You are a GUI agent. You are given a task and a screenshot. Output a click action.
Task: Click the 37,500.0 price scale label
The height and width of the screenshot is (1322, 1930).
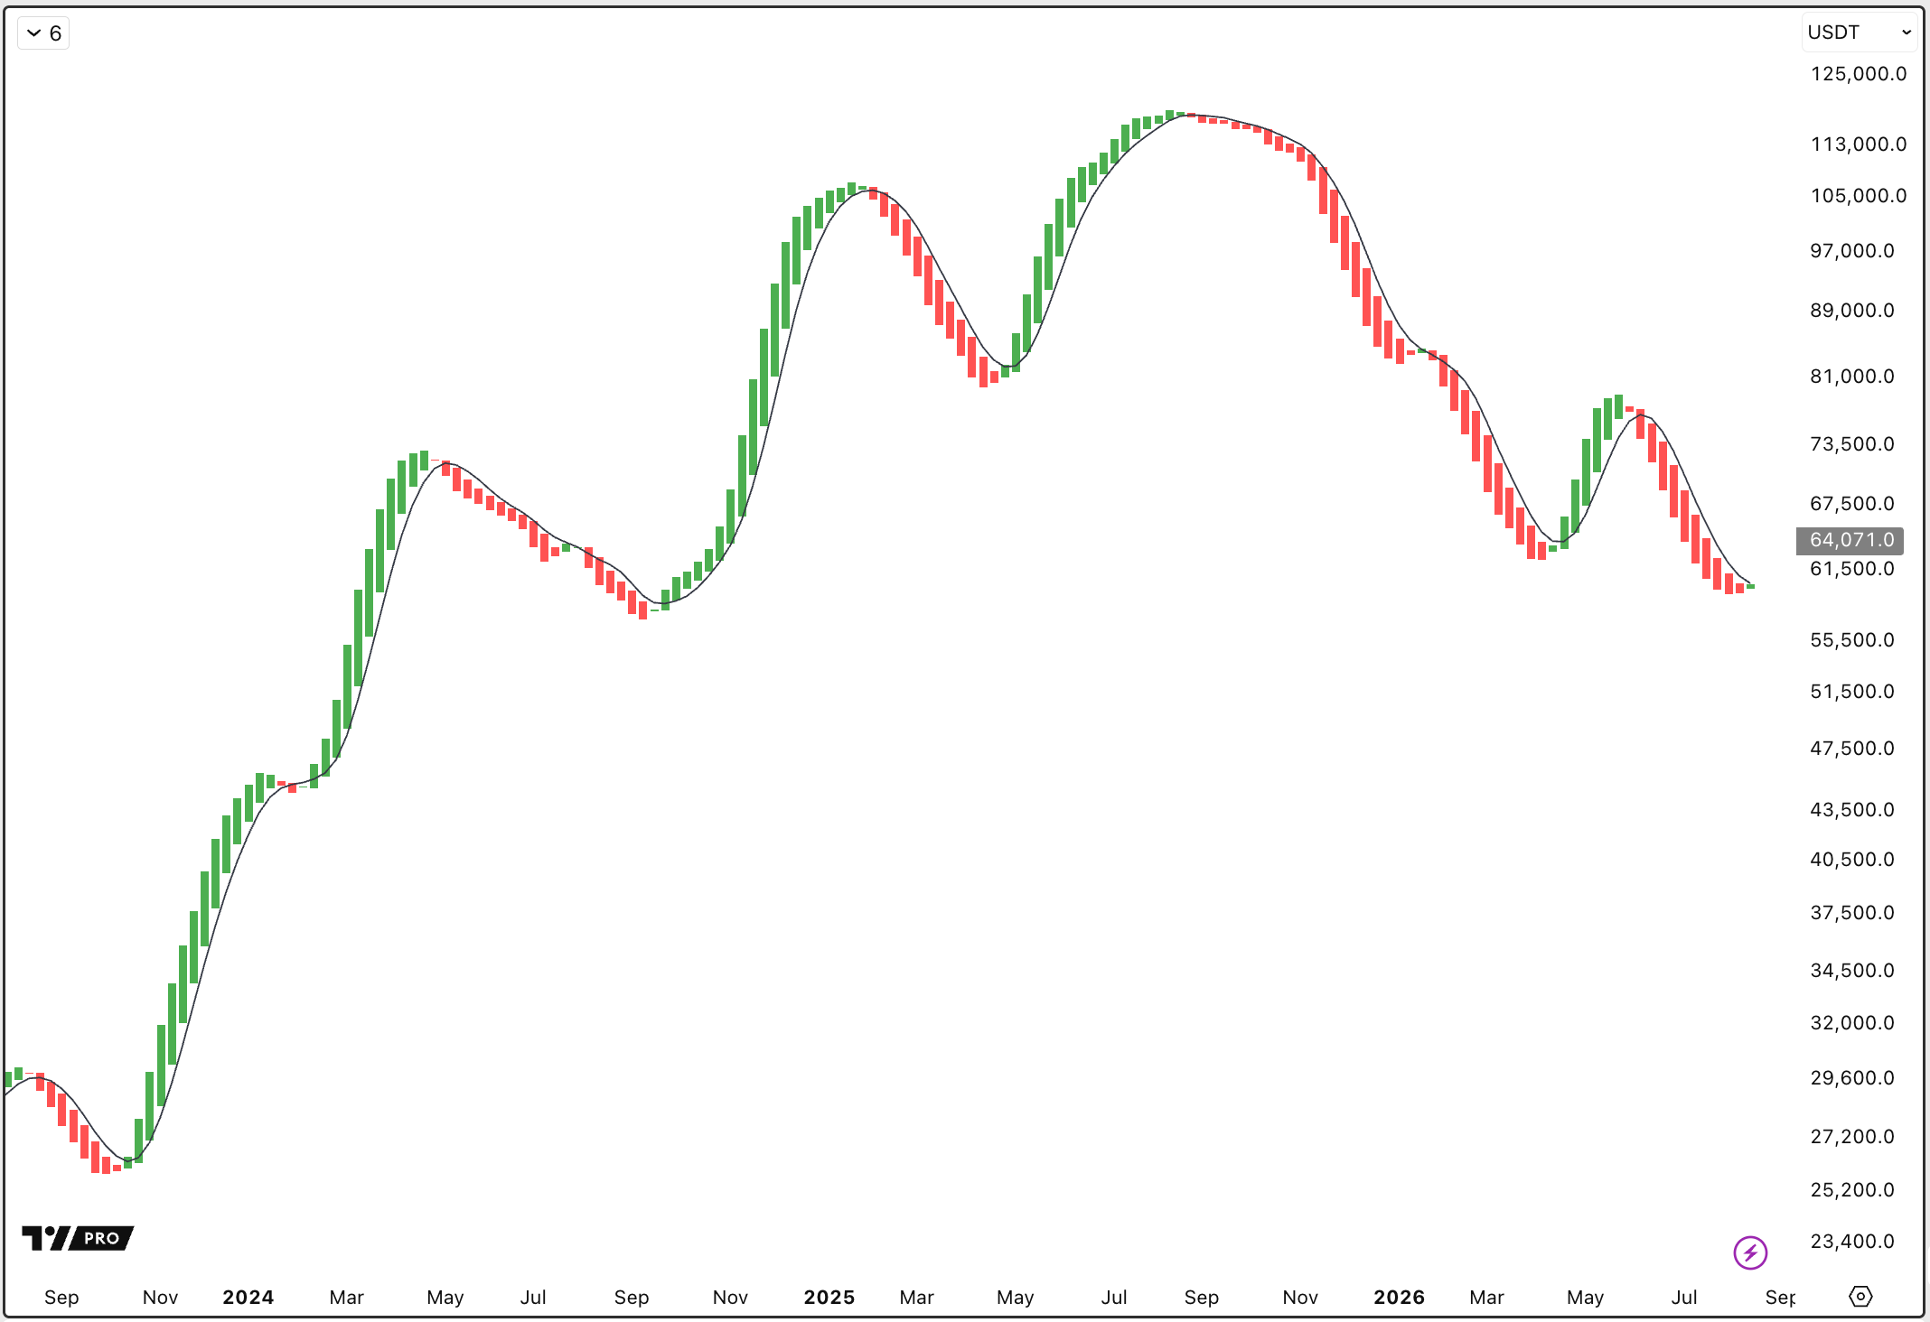coord(1852,913)
